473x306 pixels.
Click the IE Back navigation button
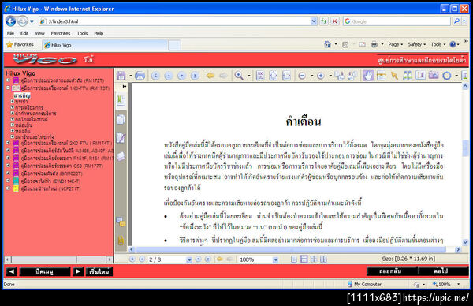(x=11, y=21)
